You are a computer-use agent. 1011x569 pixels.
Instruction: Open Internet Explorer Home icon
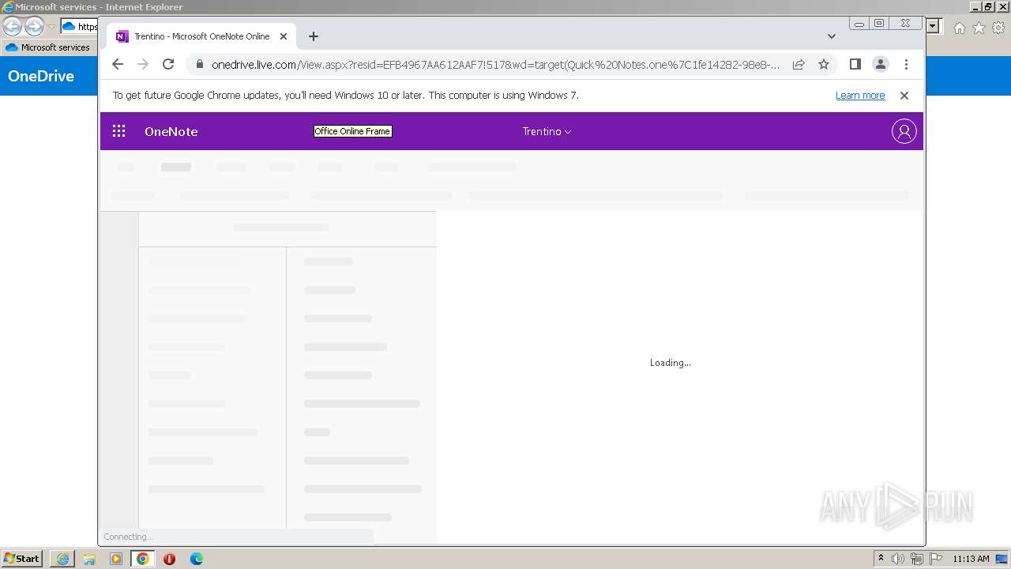pyautogui.click(x=959, y=28)
